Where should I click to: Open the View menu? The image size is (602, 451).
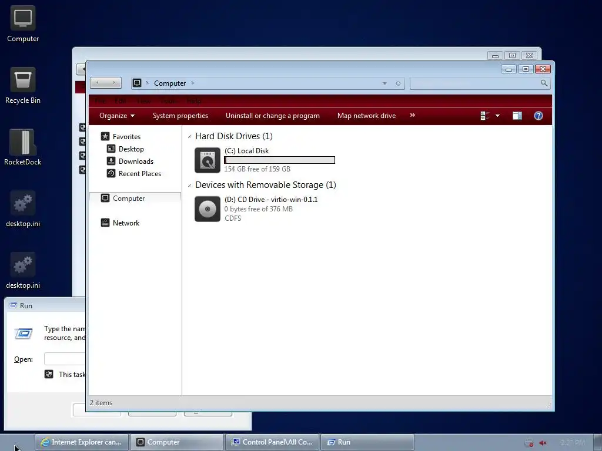[x=143, y=101]
